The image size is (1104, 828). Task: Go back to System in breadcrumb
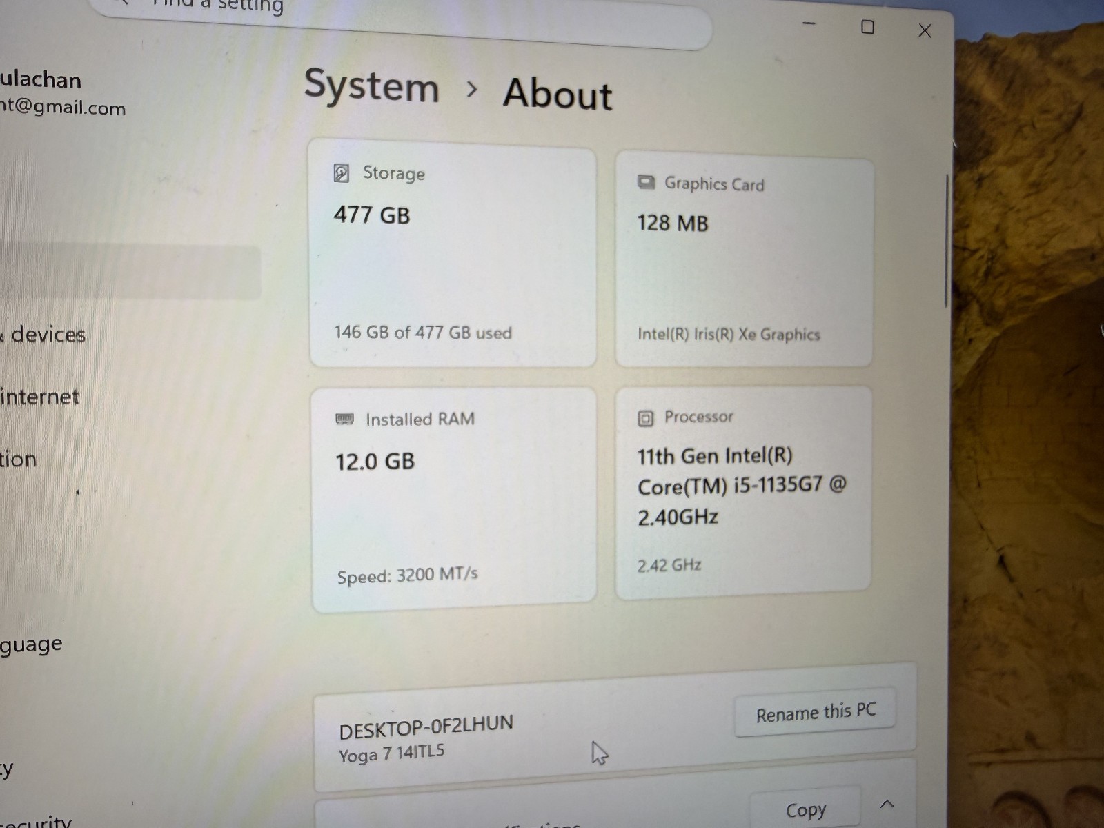[371, 86]
